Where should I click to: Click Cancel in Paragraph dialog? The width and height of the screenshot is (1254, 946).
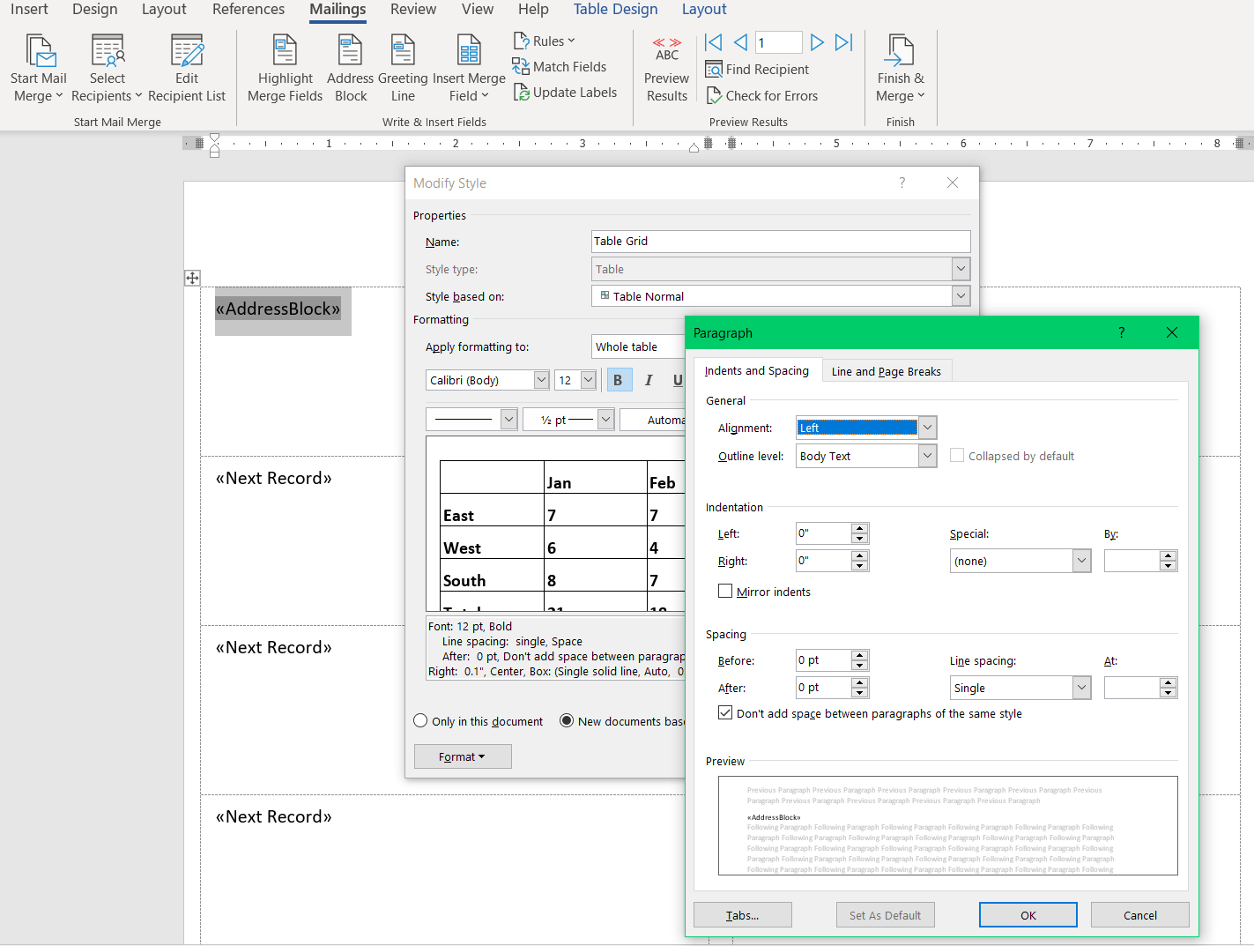click(1139, 915)
